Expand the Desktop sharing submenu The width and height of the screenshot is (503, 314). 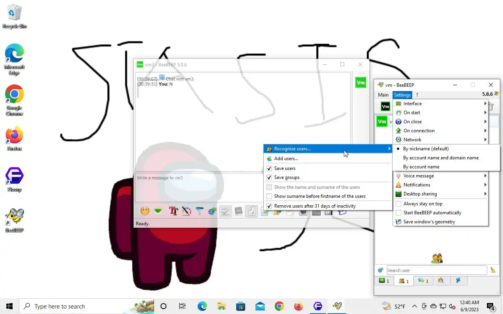[441, 194]
